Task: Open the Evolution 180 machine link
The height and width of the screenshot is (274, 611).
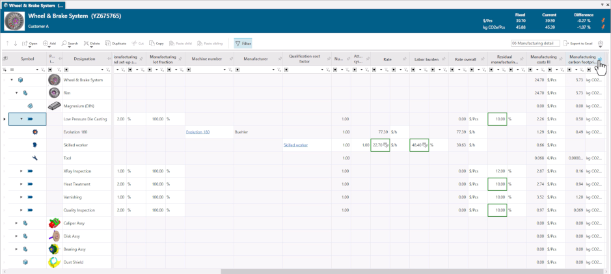Action: (198, 132)
